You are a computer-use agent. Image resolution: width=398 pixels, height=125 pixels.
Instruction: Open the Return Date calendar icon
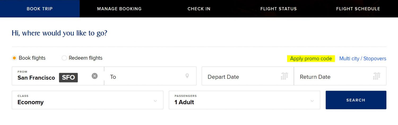pos(377,76)
